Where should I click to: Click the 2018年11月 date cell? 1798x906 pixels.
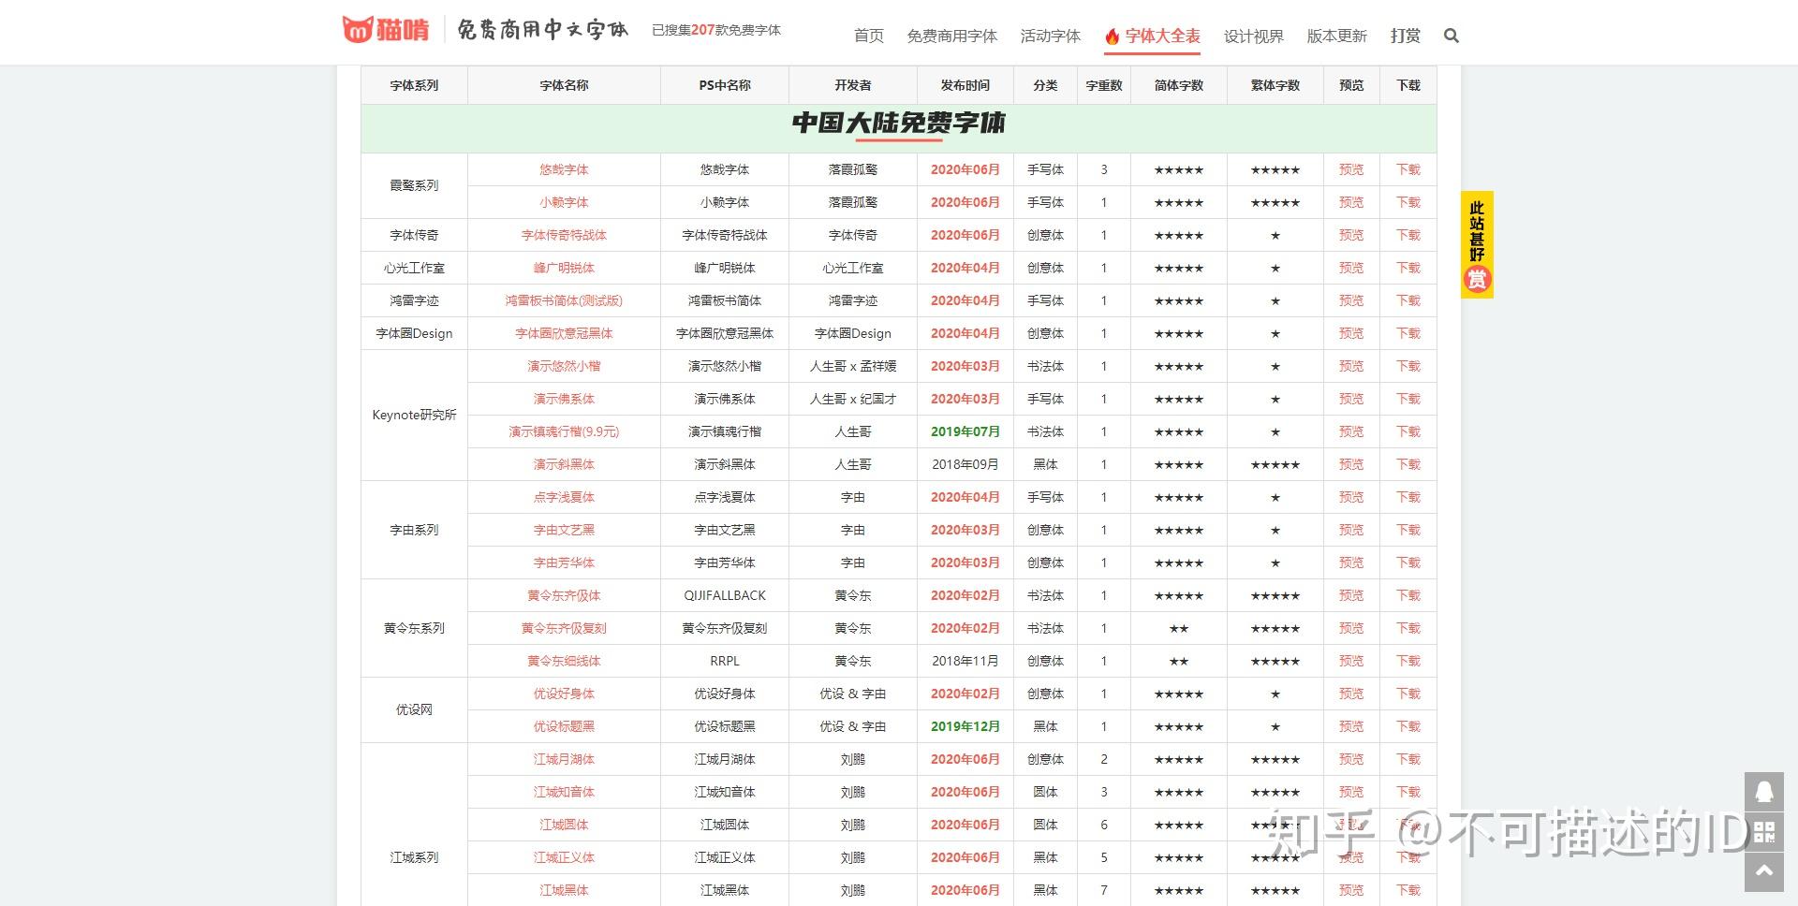(x=965, y=661)
